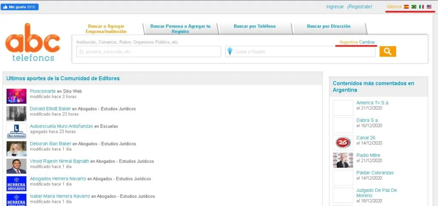Open the Donald Elliott Baker listing link
The image size is (438, 206).
tap(50, 109)
